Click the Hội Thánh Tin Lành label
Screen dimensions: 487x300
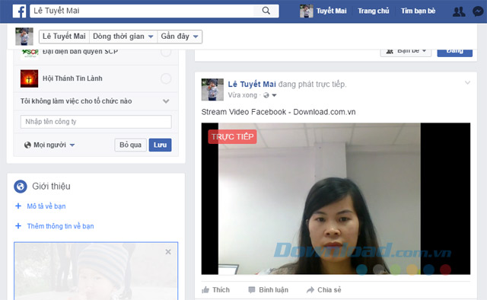tap(72, 78)
